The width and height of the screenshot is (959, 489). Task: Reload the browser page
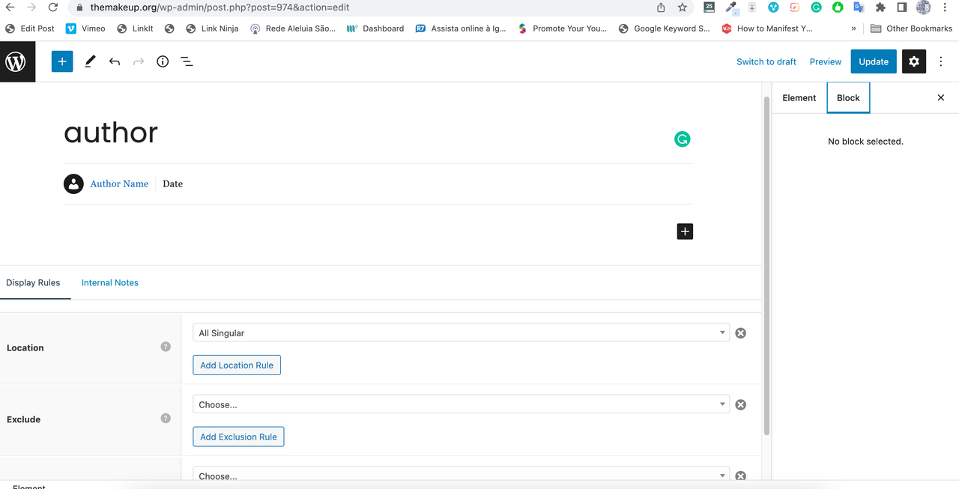tap(52, 7)
